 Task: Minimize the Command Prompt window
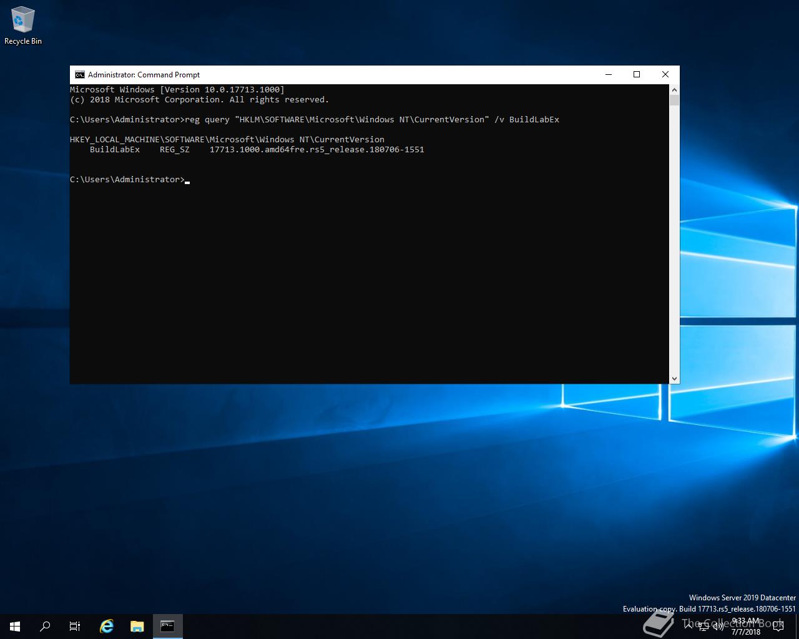pyautogui.click(x=609, y=75)
